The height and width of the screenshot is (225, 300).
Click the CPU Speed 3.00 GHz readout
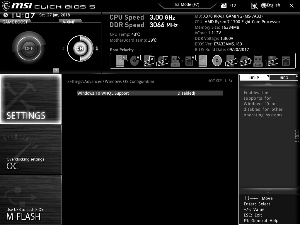pyautogui.click(x=142, y=17)
